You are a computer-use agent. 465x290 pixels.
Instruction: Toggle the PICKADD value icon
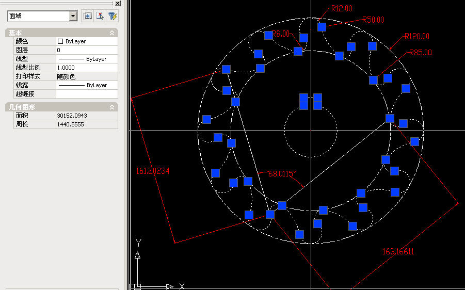click(88, 16)
